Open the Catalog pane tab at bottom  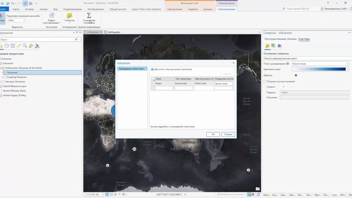click(266, 195)
